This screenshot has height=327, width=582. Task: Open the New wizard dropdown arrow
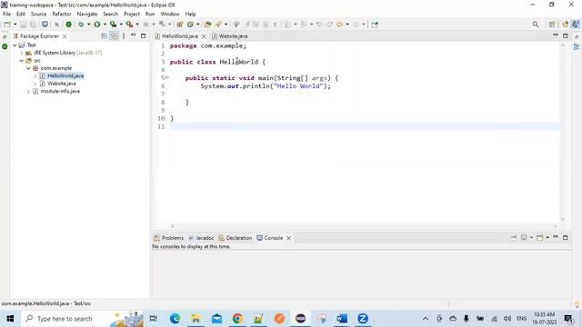[15, 25]
